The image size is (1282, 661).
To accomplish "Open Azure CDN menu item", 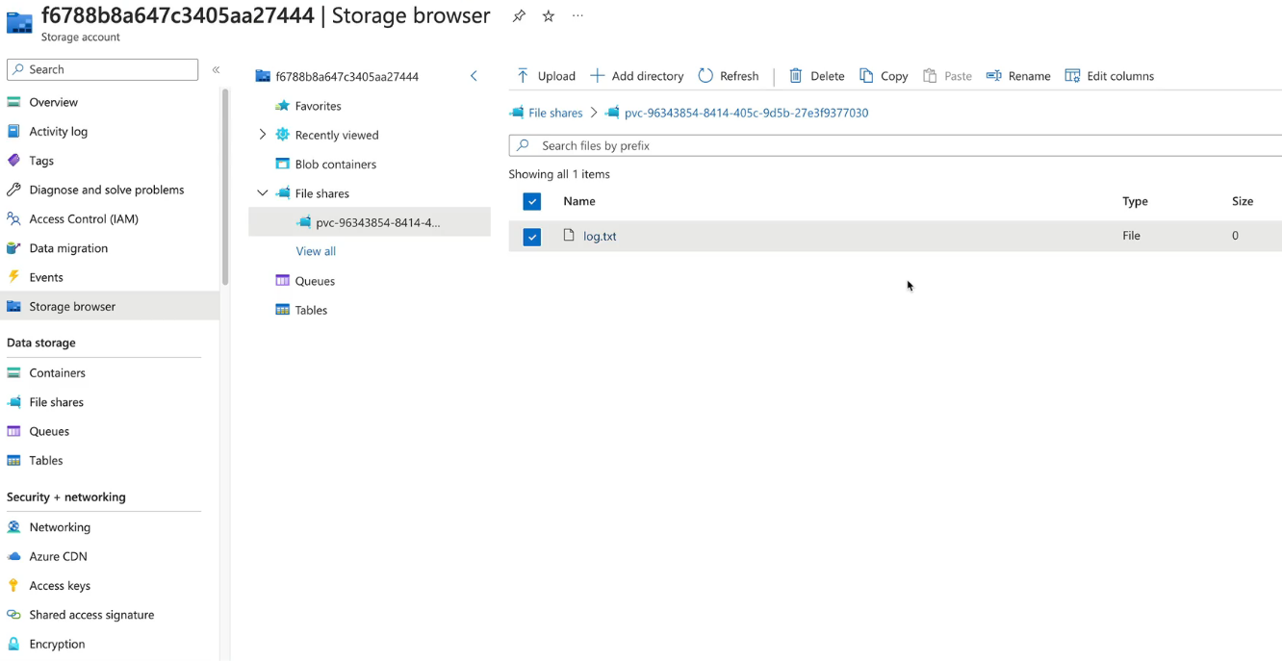I will (58, 556).
